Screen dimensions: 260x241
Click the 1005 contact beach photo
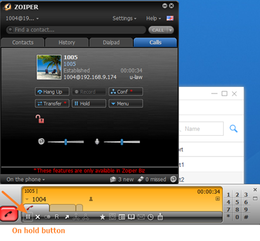49,67
